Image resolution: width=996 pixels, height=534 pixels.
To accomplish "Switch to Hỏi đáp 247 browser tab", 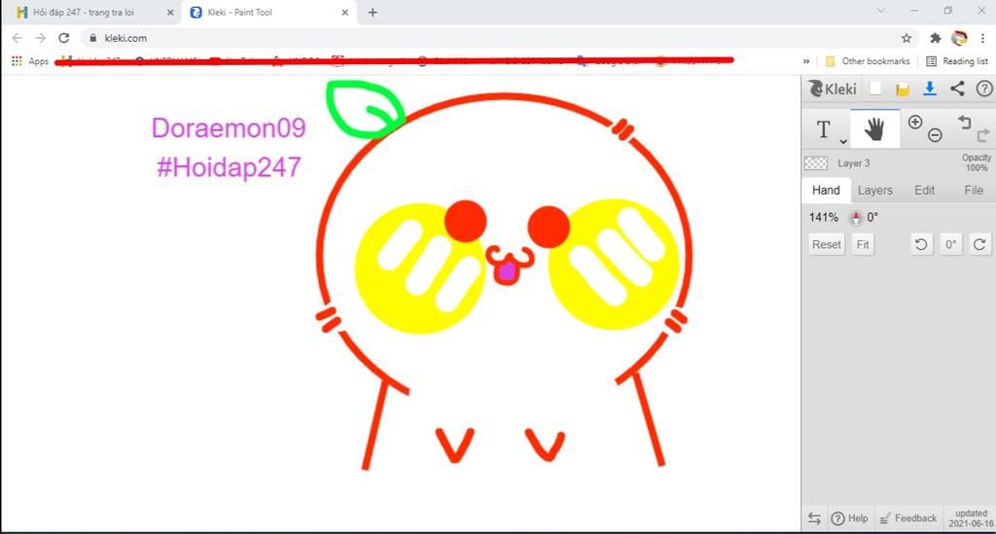I will click(84, 12).
